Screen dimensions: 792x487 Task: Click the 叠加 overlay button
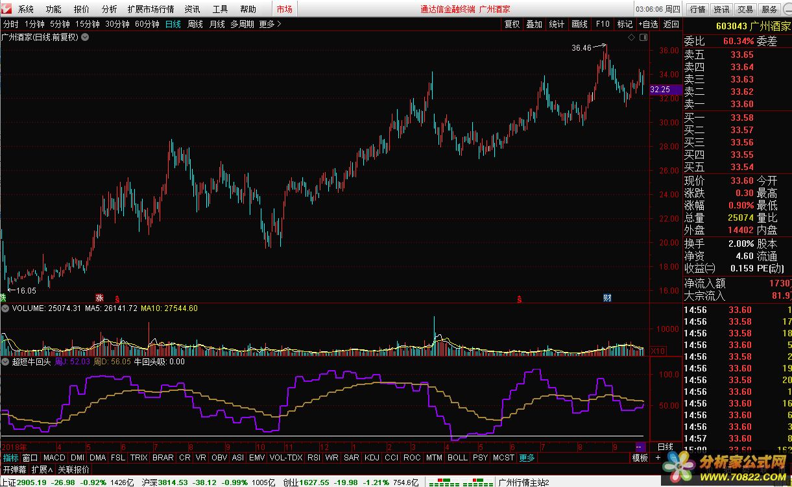(534, 24)
